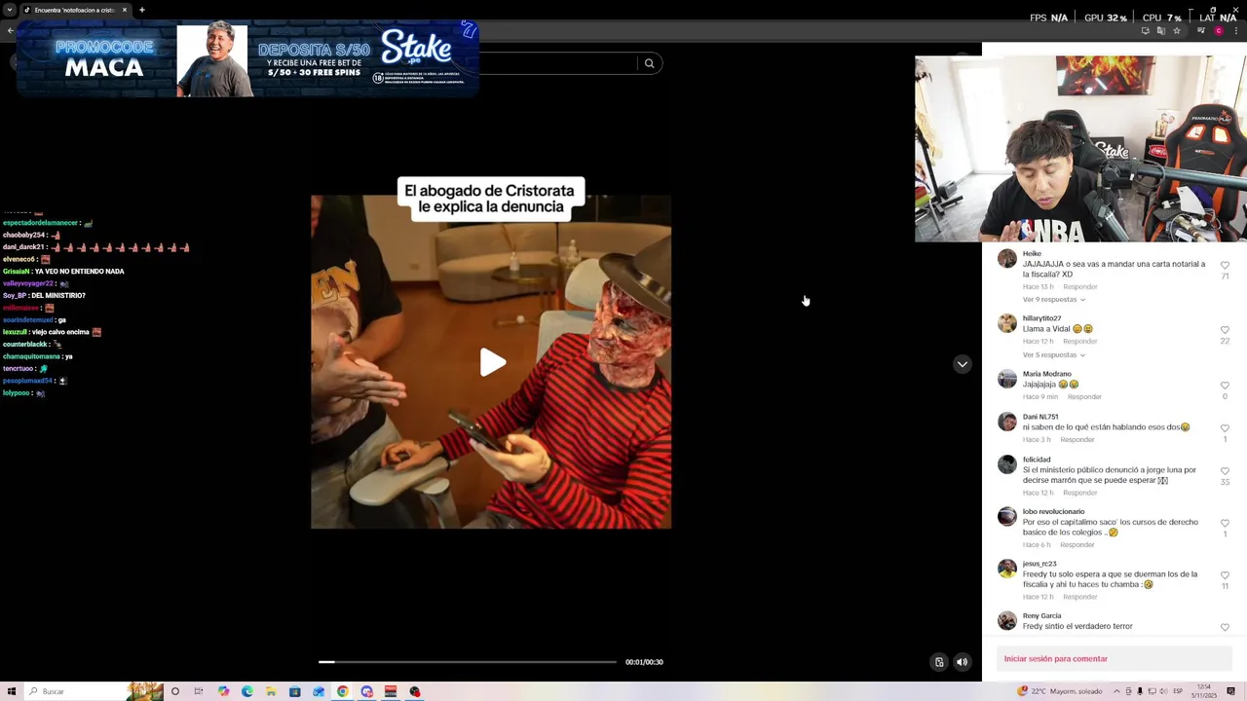Viewport: 1247px width, 701px height.
Task: Click the install app icon in address bar
Action: [1146, 31]
